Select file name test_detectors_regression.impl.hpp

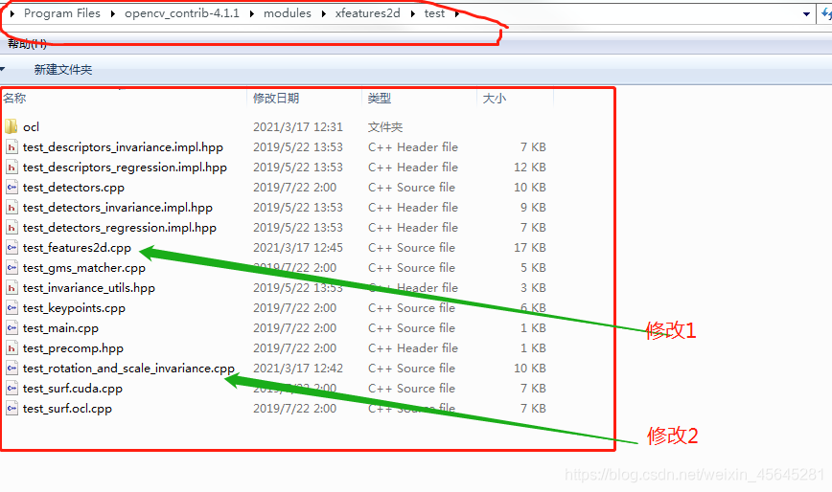pyautogui.click(x=120, y=228)
